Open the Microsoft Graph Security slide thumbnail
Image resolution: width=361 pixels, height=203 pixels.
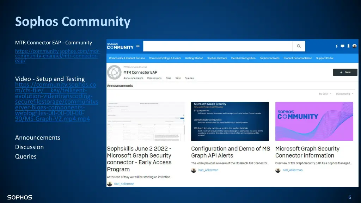pyautogui.click(x=230, y=121)
